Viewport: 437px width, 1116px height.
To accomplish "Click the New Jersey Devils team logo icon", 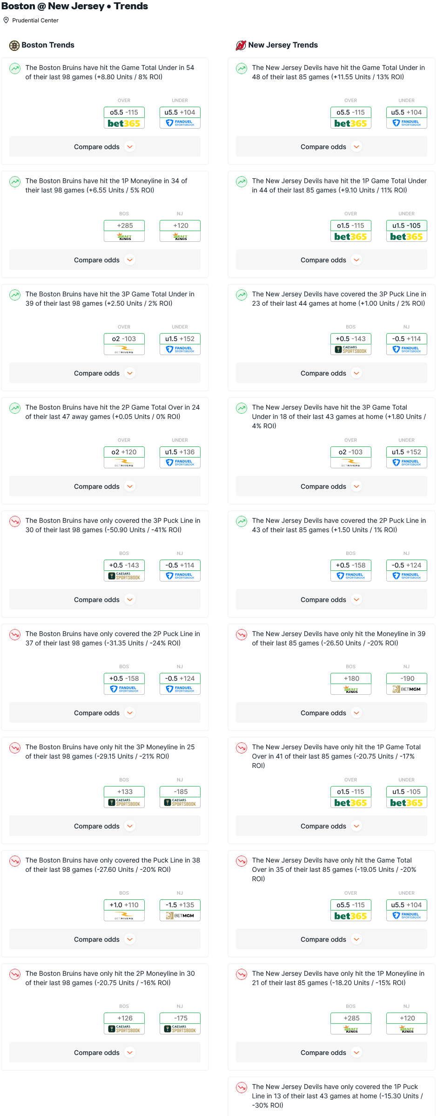I will pyautogui.click(x=241, y=45).
